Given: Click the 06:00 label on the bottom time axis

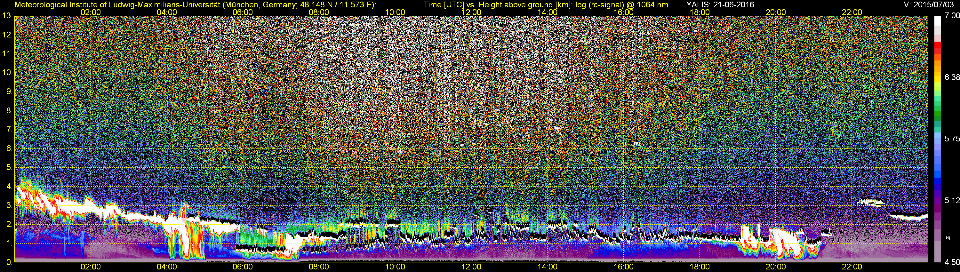Looking at the screenshot, I should click(243, 267).
